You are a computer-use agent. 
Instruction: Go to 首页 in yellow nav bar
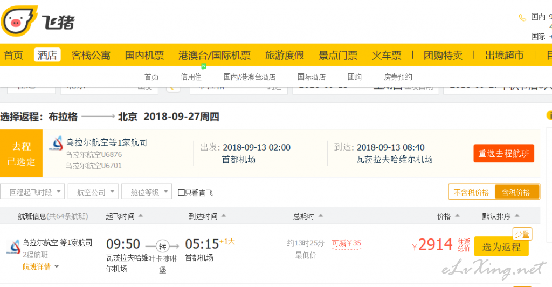(13, 55)
